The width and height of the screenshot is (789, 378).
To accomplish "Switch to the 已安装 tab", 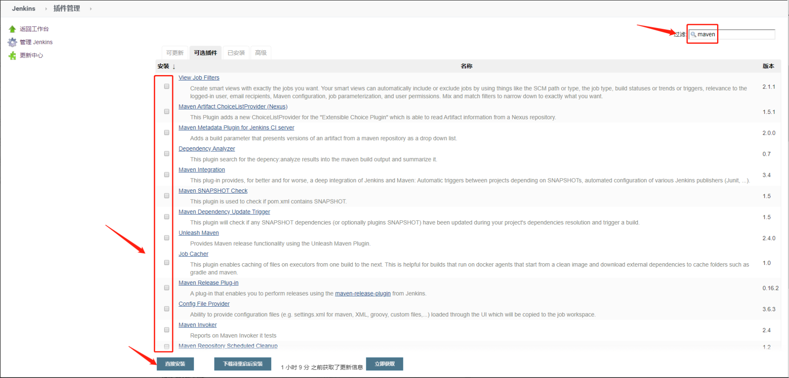I will tap(236, 53).
